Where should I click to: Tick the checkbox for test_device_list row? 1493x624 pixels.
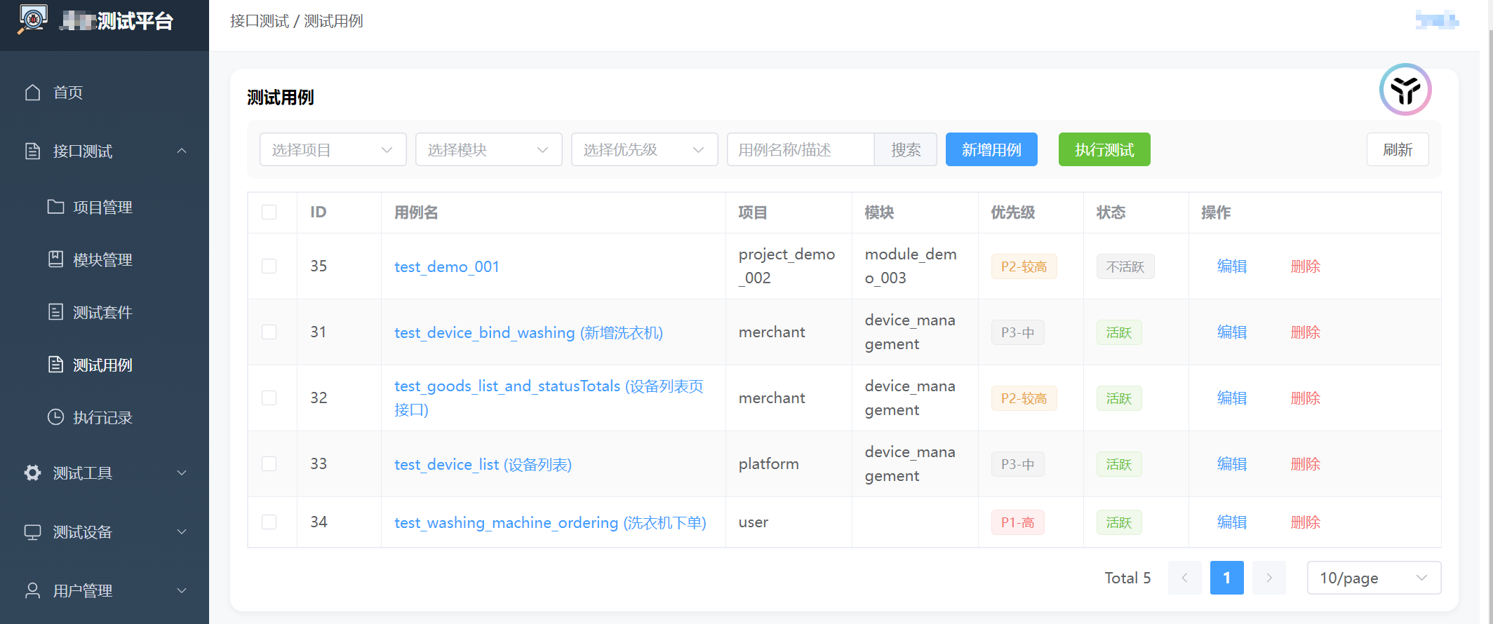269,464
